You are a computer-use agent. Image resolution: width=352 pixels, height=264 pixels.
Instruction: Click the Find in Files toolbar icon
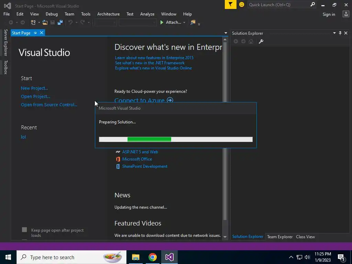click(193, 22)
